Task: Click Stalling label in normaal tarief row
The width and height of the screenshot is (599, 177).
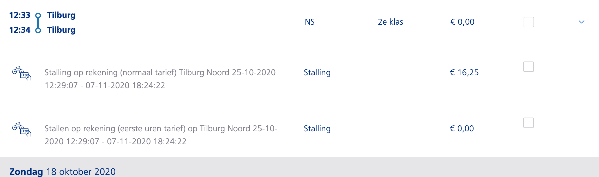Action: point(317,72)
